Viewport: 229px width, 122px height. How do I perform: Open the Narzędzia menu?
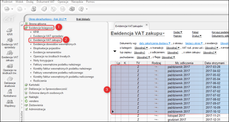coord(77,2)
